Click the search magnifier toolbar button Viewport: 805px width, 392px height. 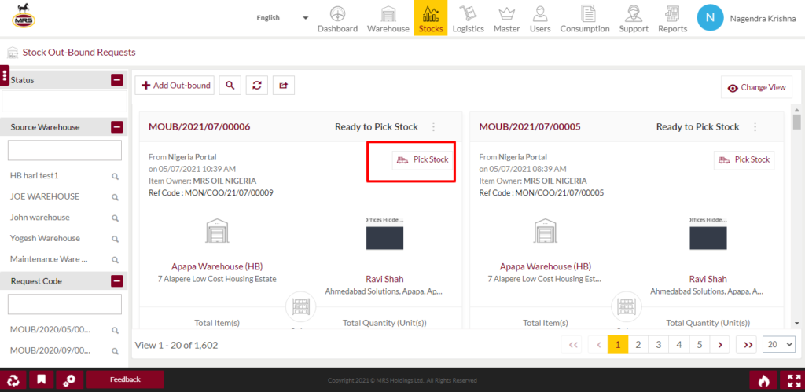coord(230,86)
